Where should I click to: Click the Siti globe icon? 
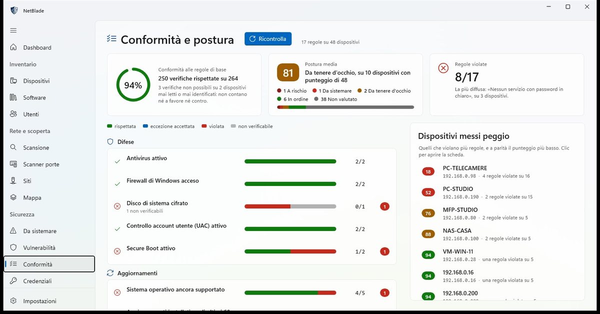[13, 181]
